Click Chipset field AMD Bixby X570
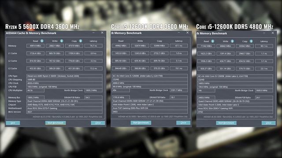Screen dimensions: 282x158 click(64, 104)
